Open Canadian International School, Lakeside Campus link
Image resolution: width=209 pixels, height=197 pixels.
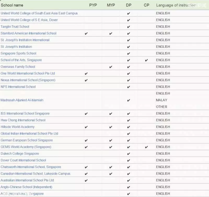point(36,174)
